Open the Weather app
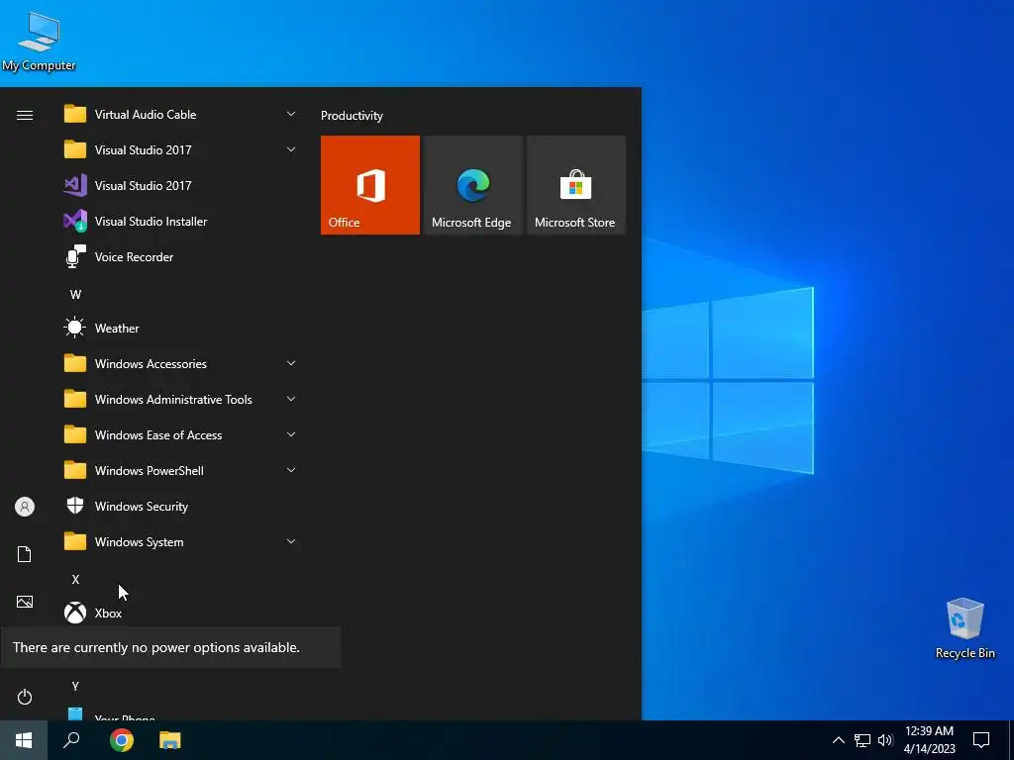Viewport: 1014px width, 760px height. click(181, 329)
